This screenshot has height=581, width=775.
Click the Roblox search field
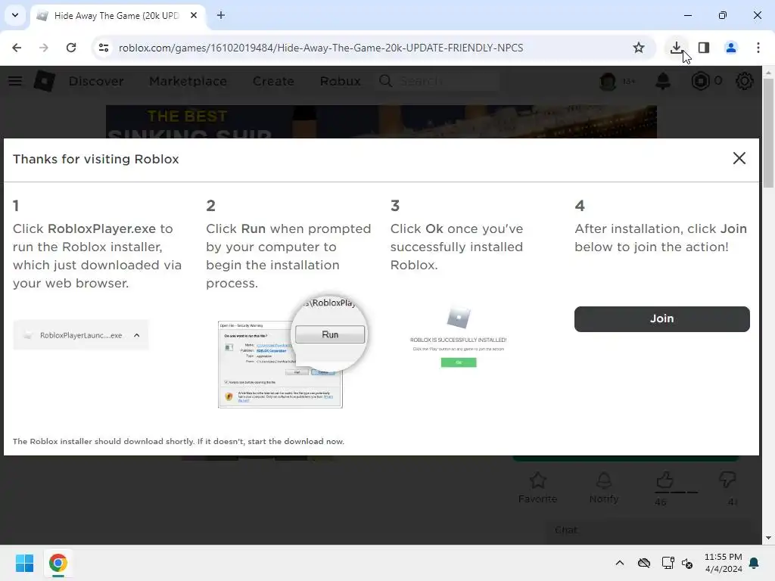tap(437, 81)
